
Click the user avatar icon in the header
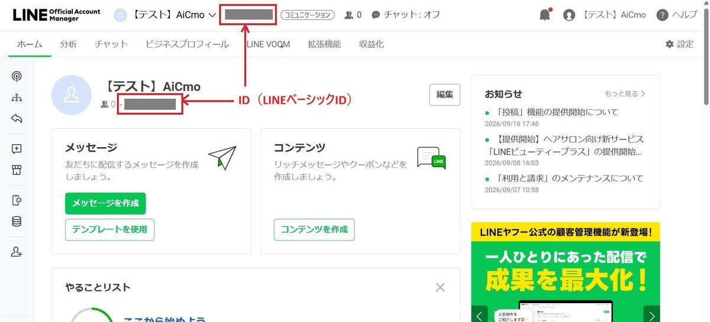click(x=569, y=15)
